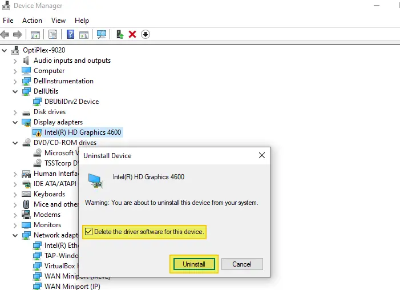Click the Forward arrow toolbar icon

[x=18, y=34]
